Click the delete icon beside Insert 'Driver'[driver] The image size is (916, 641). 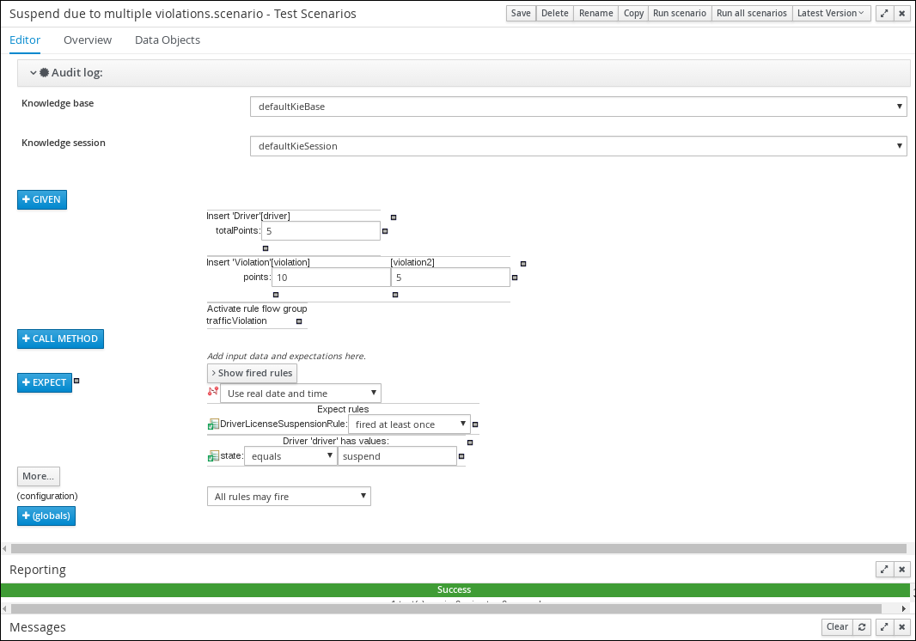394,217
